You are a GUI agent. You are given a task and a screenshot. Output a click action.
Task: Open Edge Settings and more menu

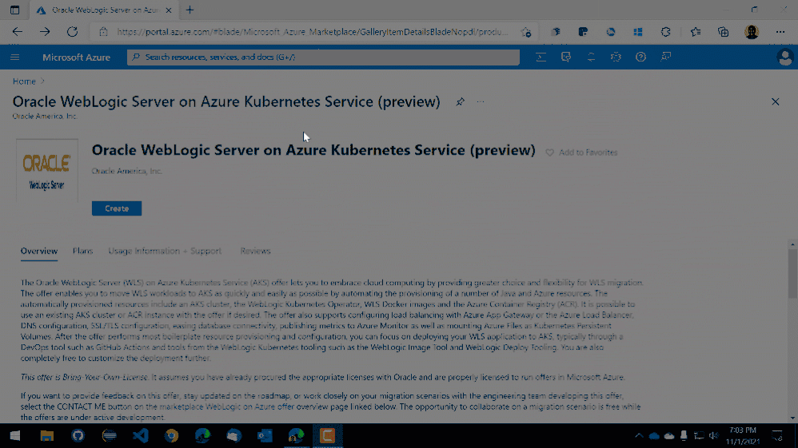(780, 32)
